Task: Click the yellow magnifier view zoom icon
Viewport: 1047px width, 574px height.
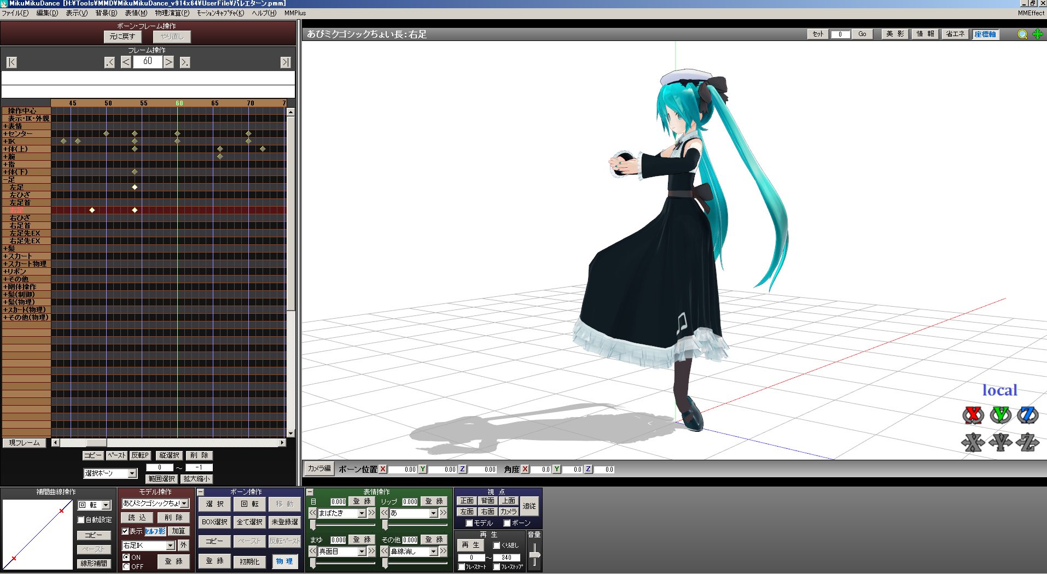Action: 1022,34
